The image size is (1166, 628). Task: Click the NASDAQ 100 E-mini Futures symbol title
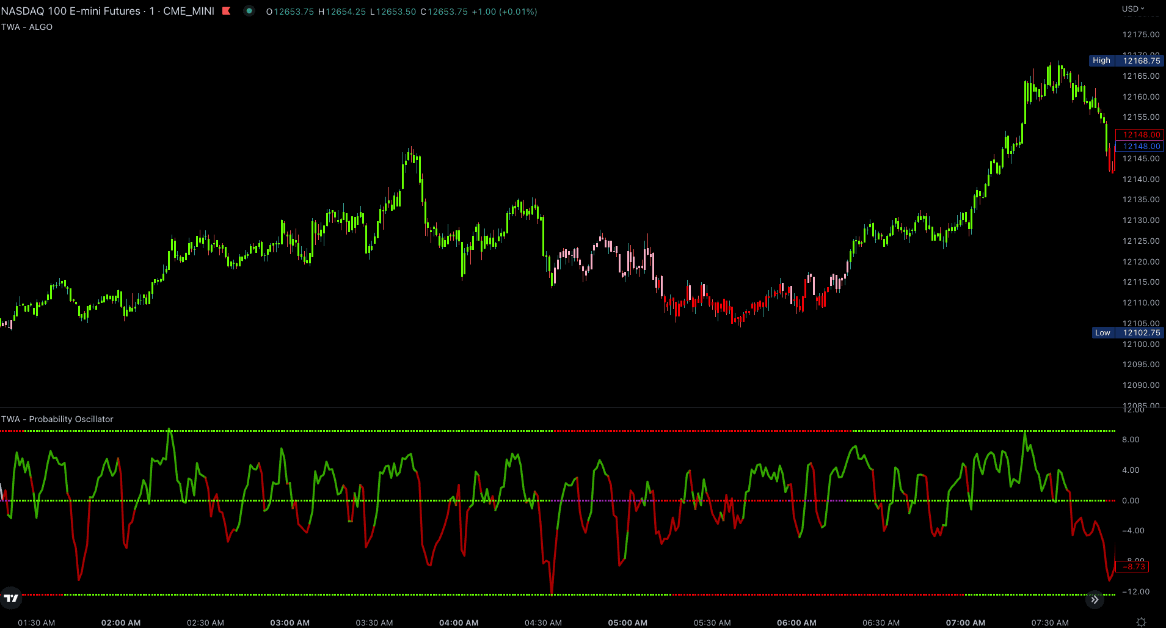[x=71, y=11]
